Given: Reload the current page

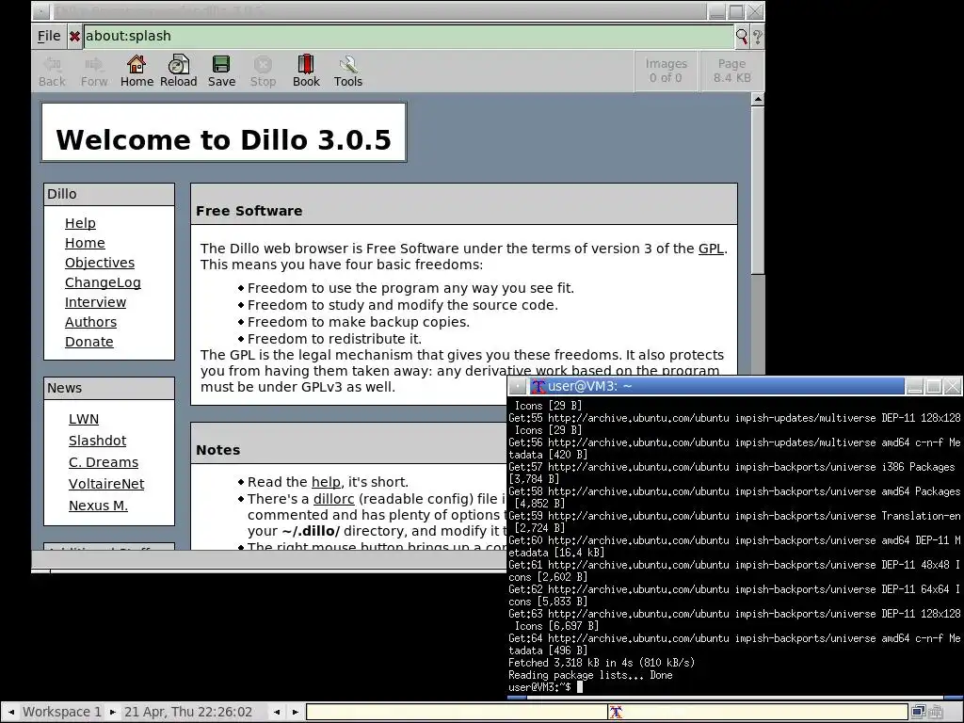Looking at the screenshot, I should (x=178, y=72).
